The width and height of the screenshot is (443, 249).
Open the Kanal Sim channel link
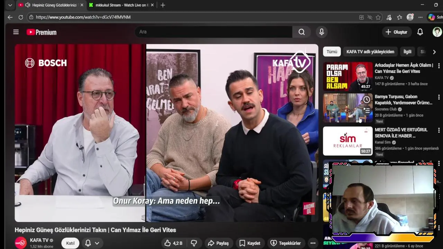383,142
